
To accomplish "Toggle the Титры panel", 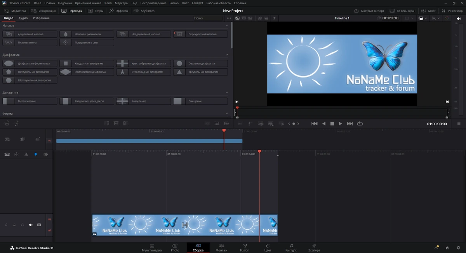I will (x=96, y=11).
